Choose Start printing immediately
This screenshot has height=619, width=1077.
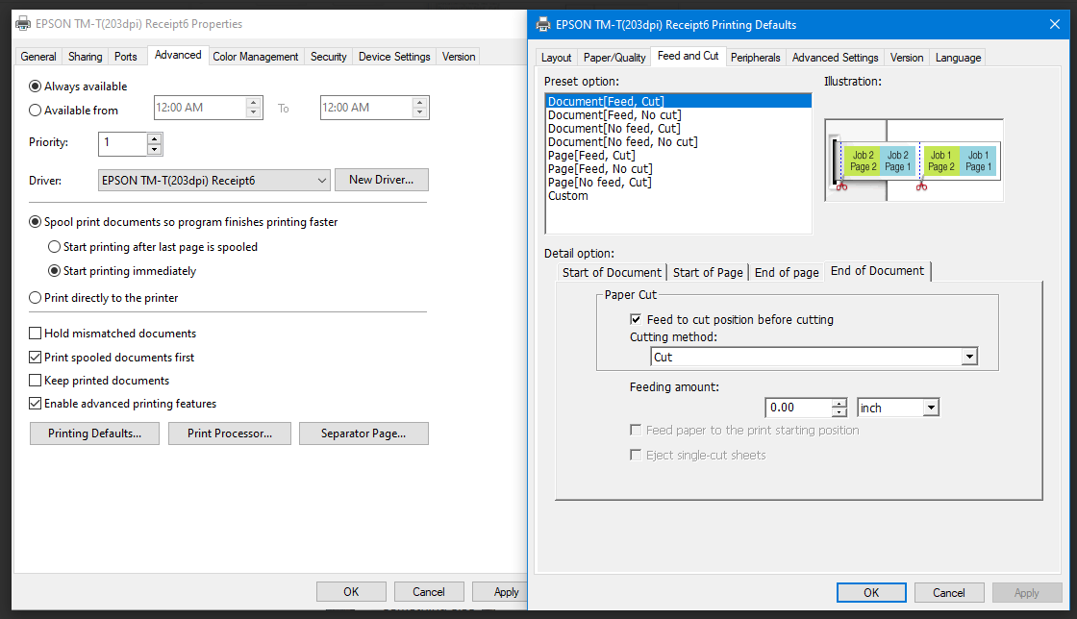click(54, 270)
